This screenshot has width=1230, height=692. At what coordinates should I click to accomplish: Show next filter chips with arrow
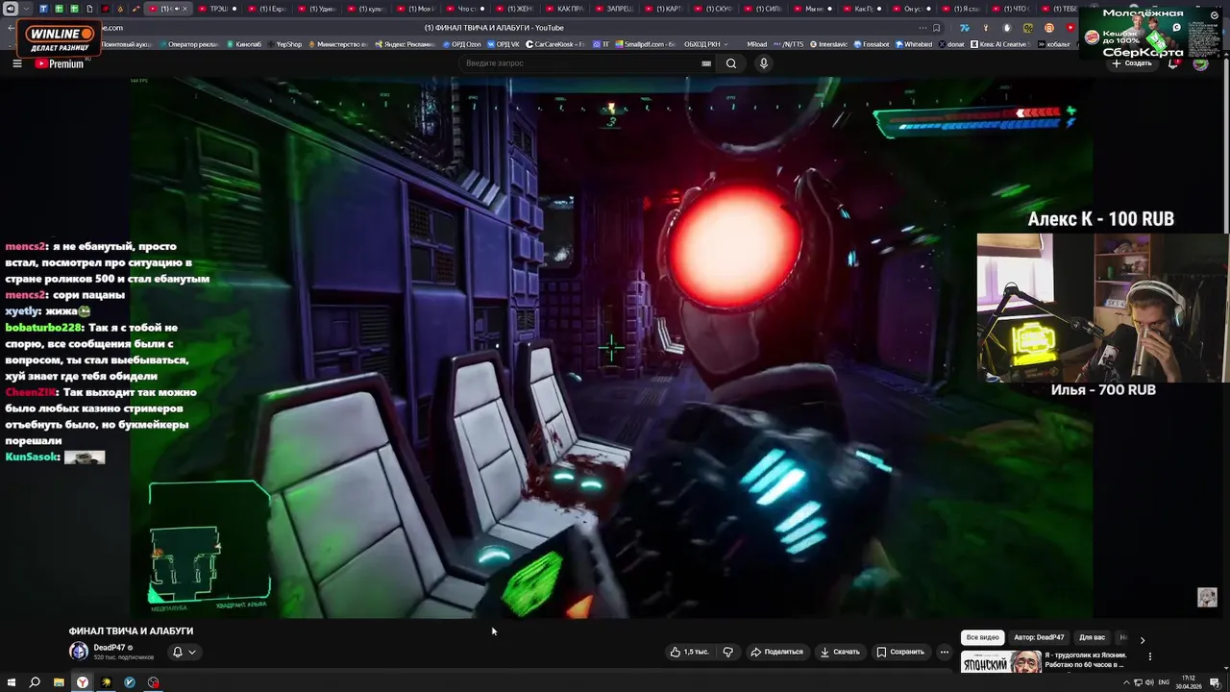[x=1143, y=639]
